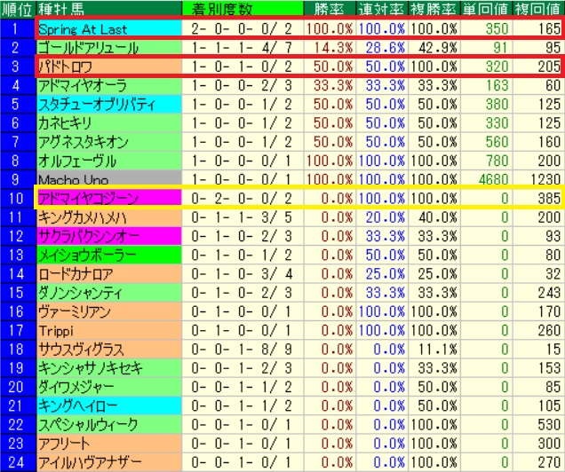Select the アドマイヤコジーン sire name
565x472 pixels.
click(x=88, y=199)
